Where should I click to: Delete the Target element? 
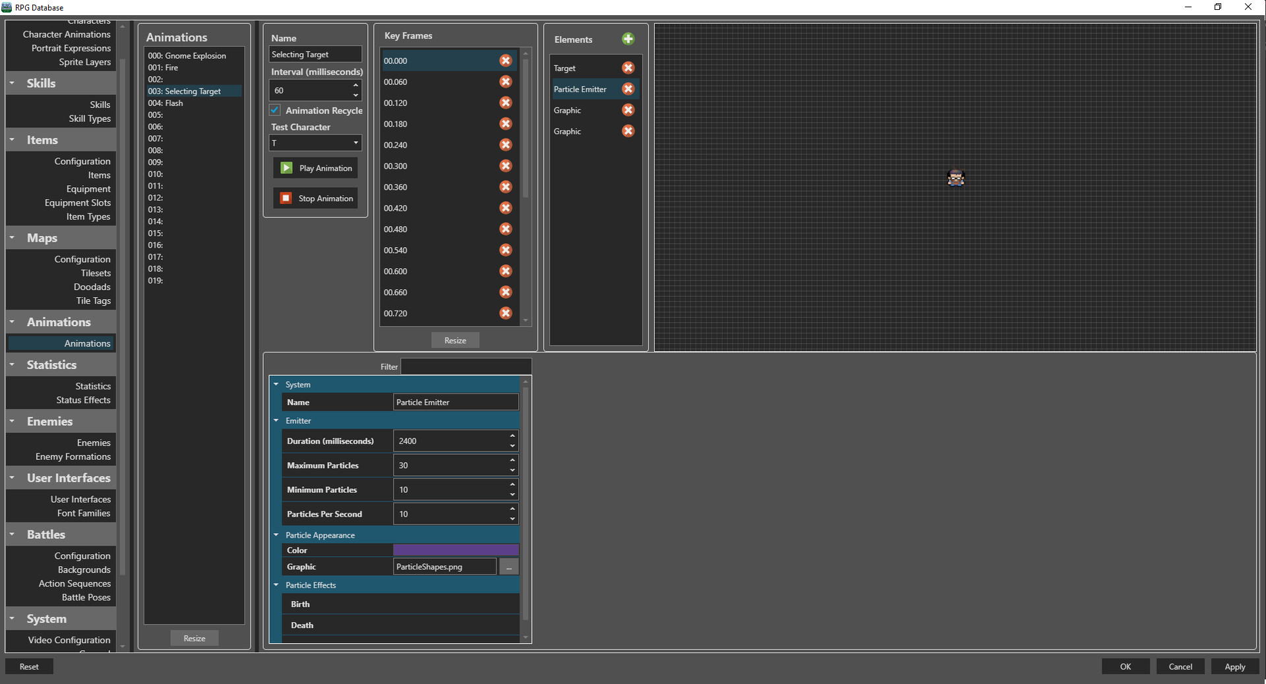pos(628,68)
